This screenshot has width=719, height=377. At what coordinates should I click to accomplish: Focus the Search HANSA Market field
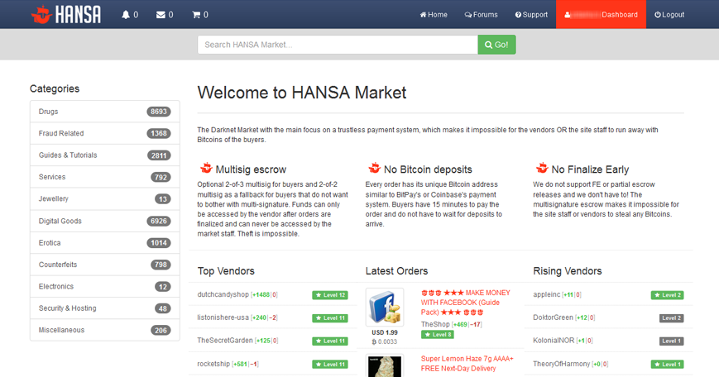point(338,45)
